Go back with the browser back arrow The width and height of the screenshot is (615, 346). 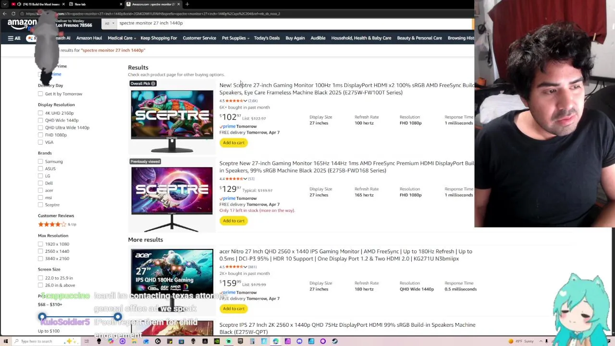pyautogui.click(x=5, y=13)
